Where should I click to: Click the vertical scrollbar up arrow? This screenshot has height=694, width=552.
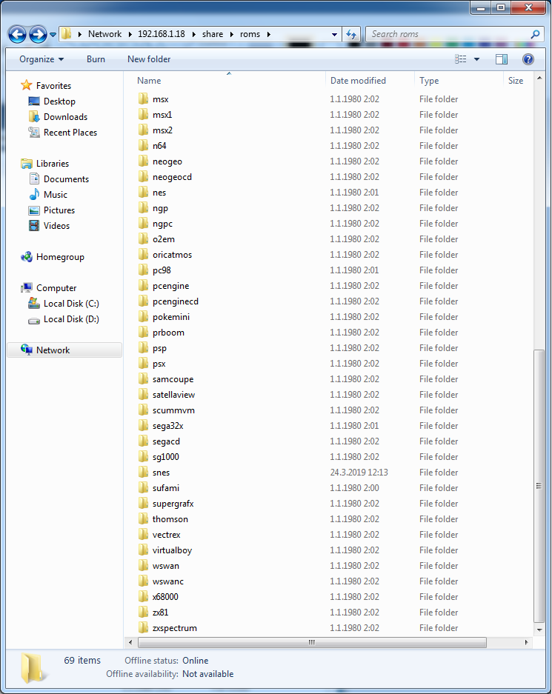pos(539,78)
